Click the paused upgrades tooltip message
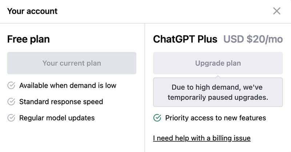 [x=218, y=92]
